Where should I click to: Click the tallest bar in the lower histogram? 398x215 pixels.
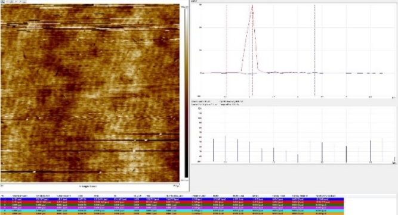click(x=225, y=149)
